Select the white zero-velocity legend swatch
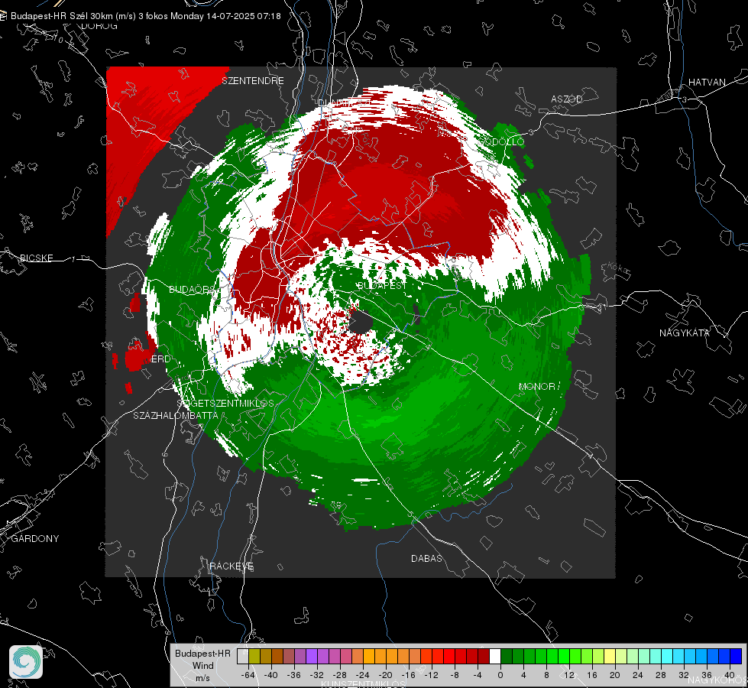Image resolution: width=748 pixels, height=688 pixels. [x=495, y=656]
